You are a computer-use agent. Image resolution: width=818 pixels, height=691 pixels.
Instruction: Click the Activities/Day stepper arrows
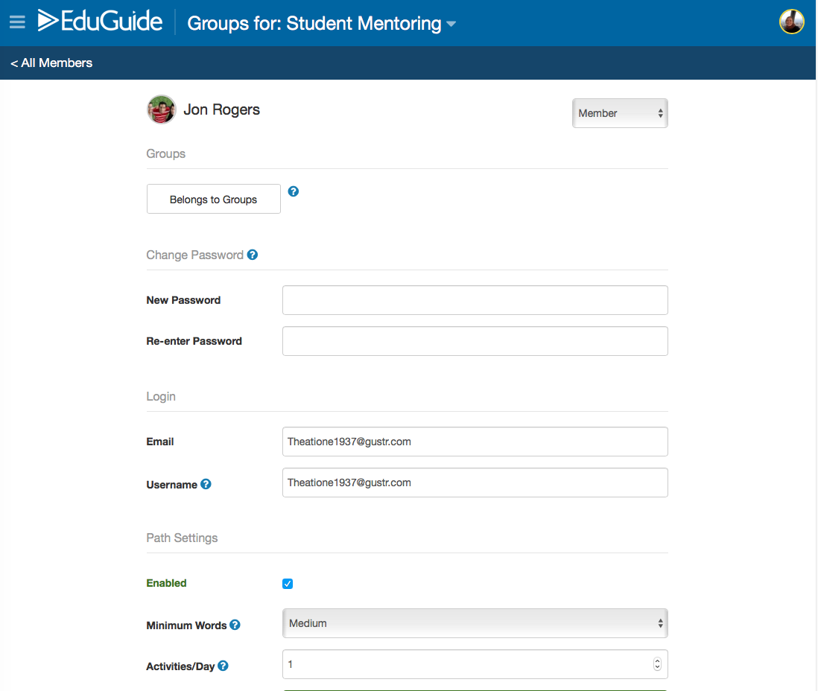click(x=657, y=664)
